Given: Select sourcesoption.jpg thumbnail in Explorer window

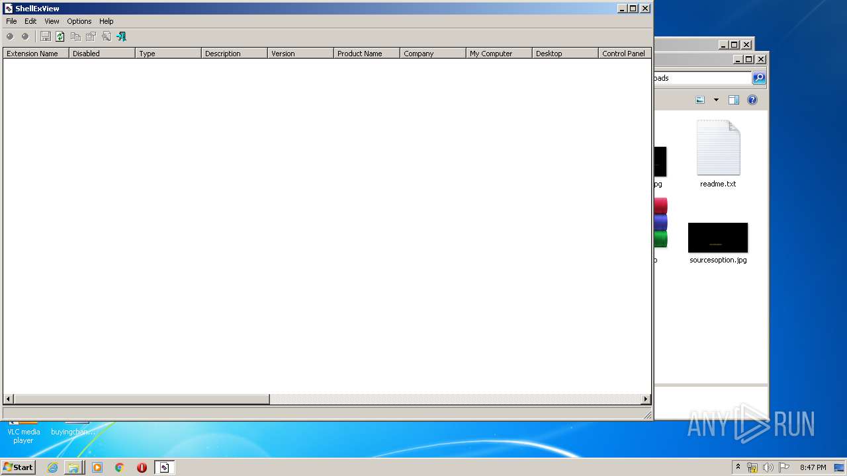Looking at the screenshot, I should tap(718, 243).
